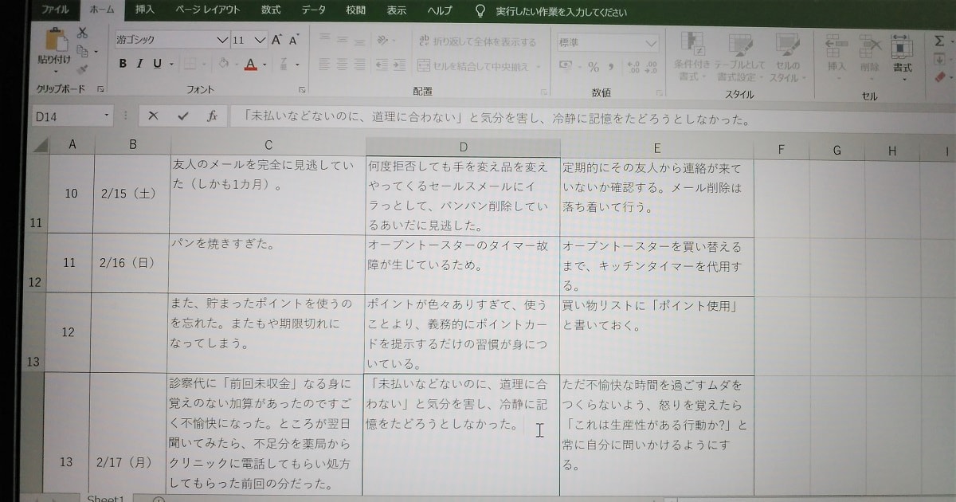
Task: Select the Sheet1 sheet tab
Action: [x=105, y=498]
